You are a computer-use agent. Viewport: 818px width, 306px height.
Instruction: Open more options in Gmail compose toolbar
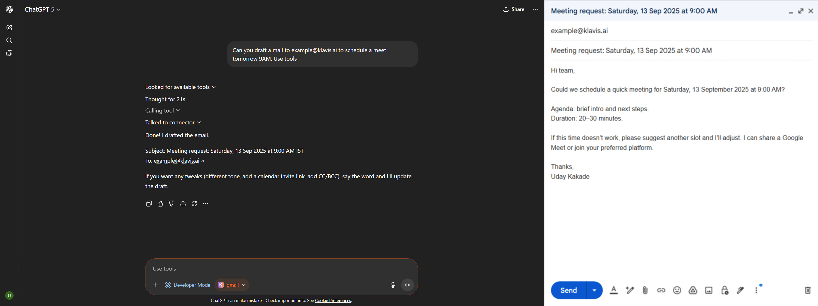(x=756, y=290)
